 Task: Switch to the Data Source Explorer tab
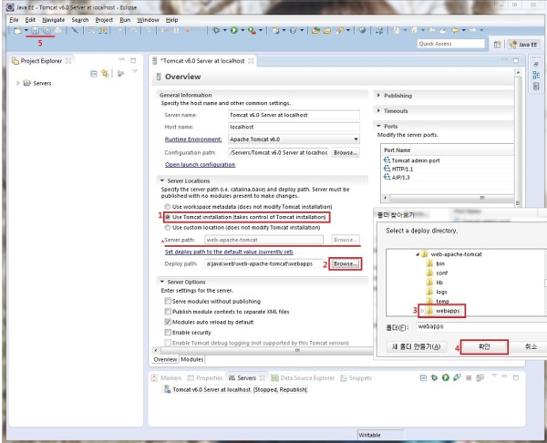click(303, 377)
